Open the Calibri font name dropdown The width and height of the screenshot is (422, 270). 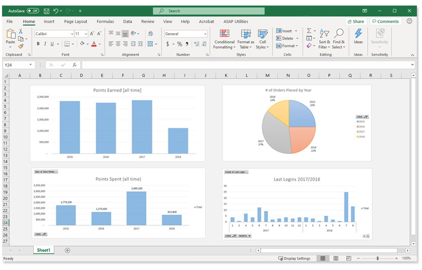click(x=71, y=34)
